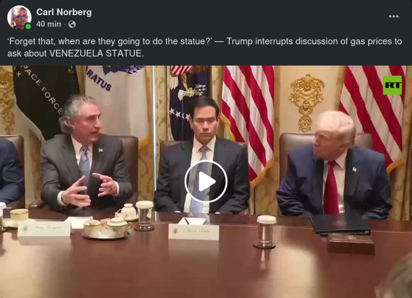Open the three-dot post options menu

coord(394,16)
